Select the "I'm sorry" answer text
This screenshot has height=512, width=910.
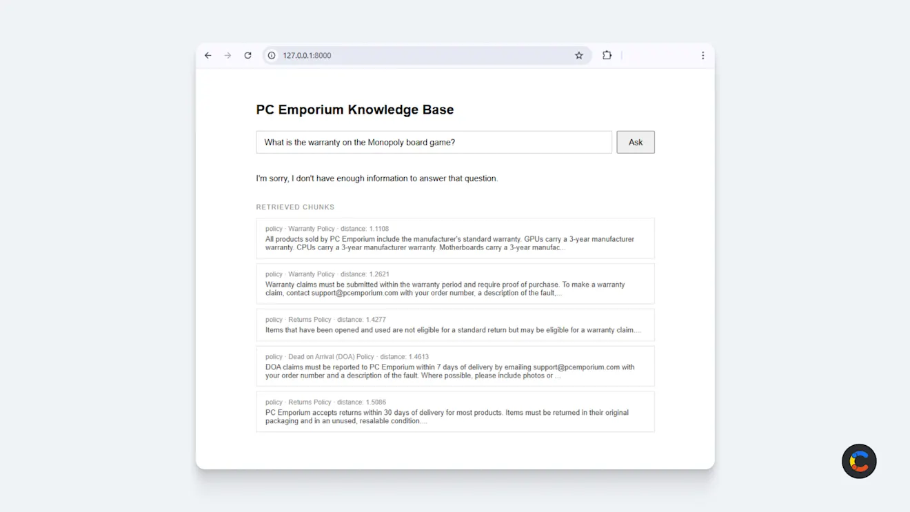click(x=377, y=178)
